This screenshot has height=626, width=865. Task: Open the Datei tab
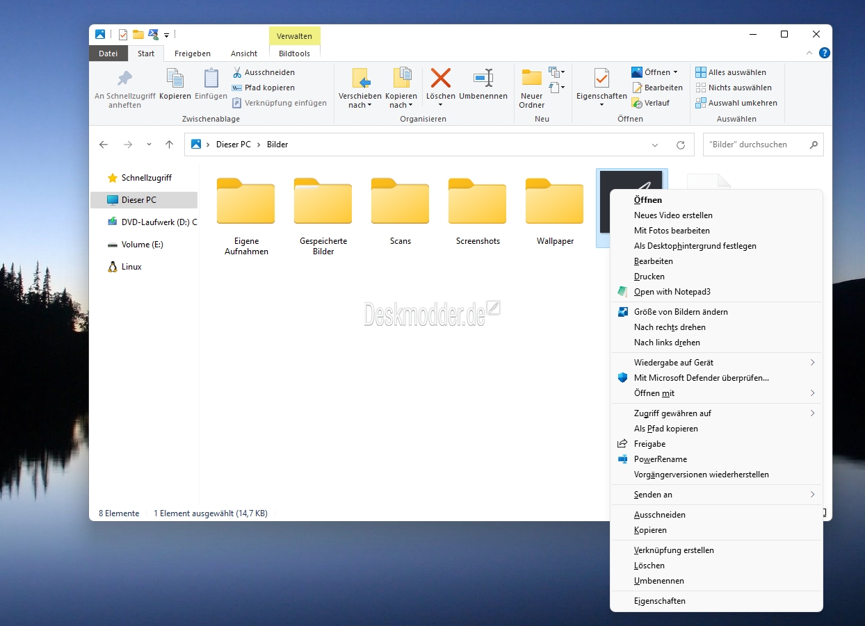[x=108, y=53]
